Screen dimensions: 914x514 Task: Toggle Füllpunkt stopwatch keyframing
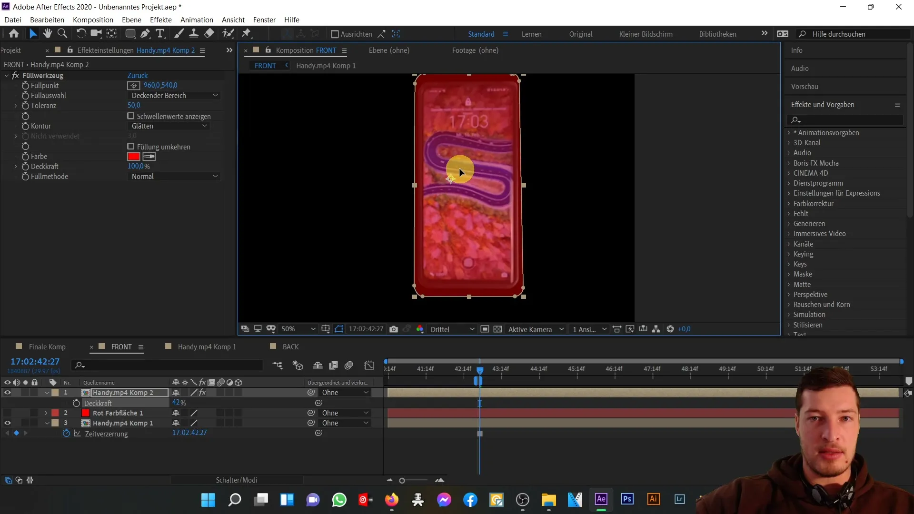point(25,86)
